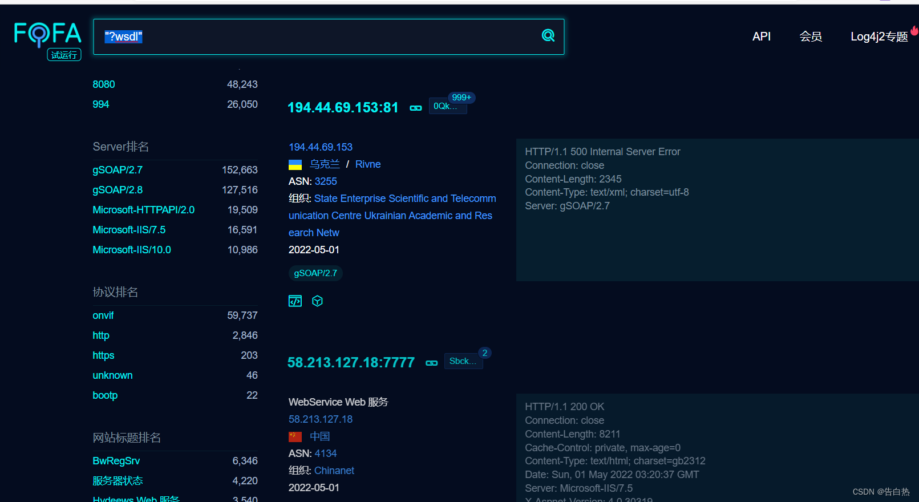919x502 pixels.
Task: Click the Log4j2 flame icon
Action: (x=914, y=30)
